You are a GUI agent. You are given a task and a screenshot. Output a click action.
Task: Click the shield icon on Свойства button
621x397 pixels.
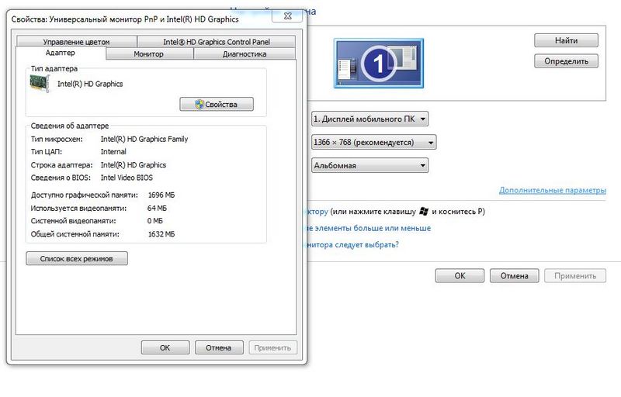point(199,104)
